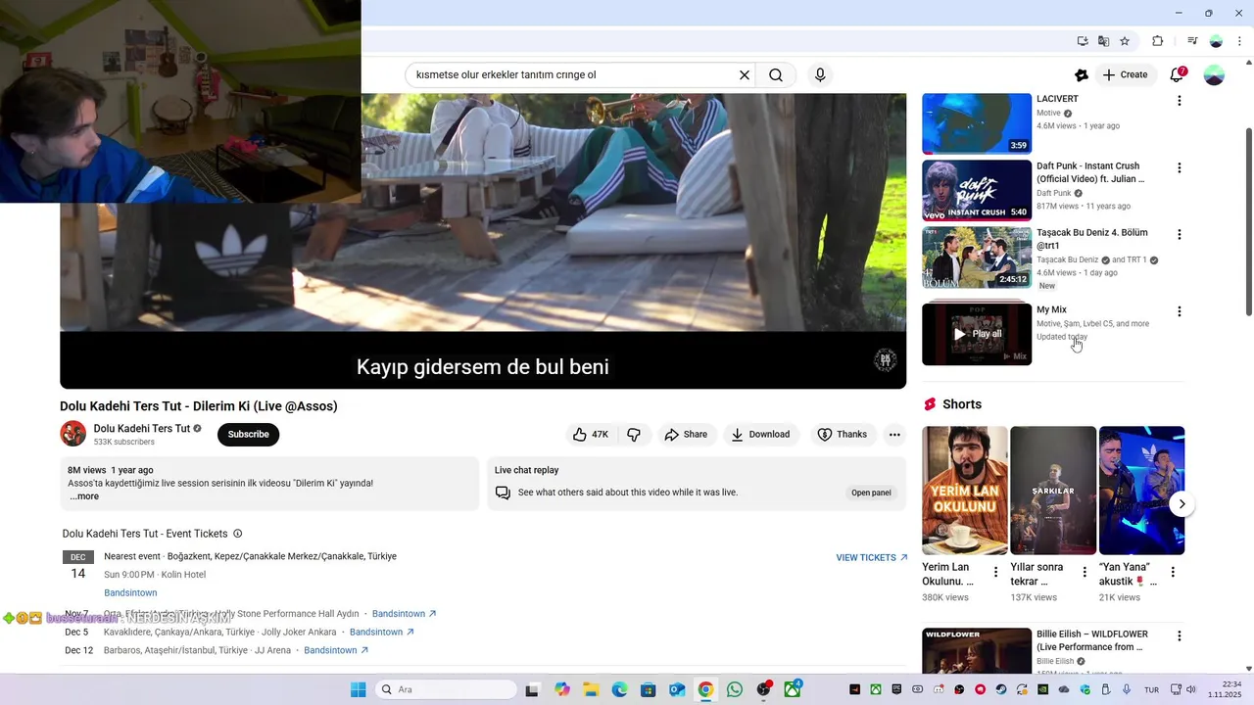Open options for Yerim Lan Okulunu short

(x=995, y=572)
